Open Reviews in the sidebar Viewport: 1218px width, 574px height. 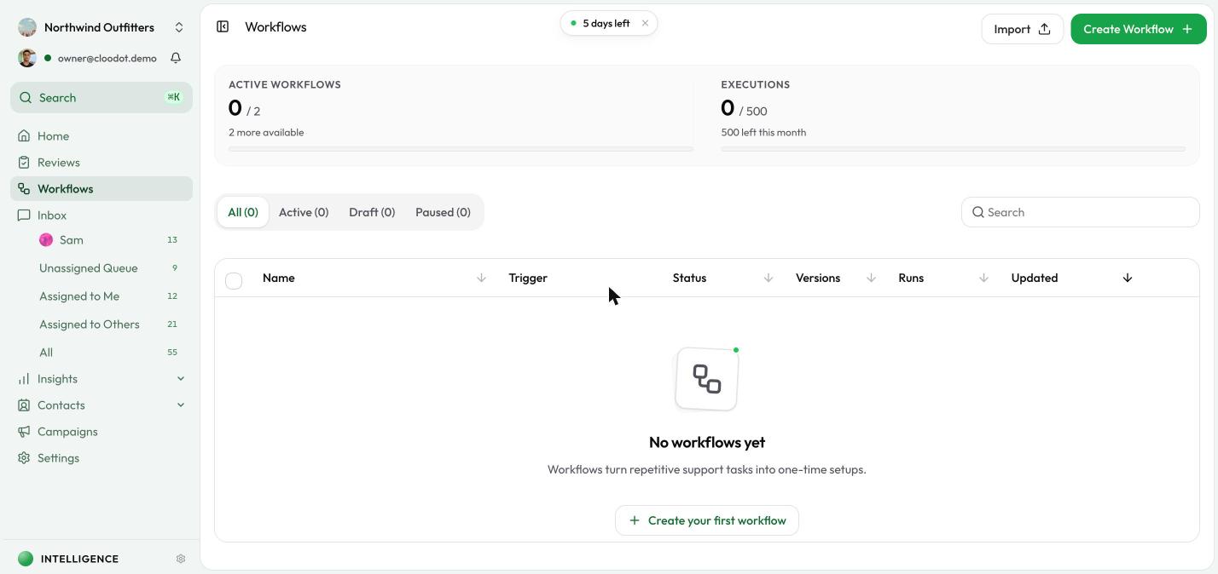coord(101,163)
